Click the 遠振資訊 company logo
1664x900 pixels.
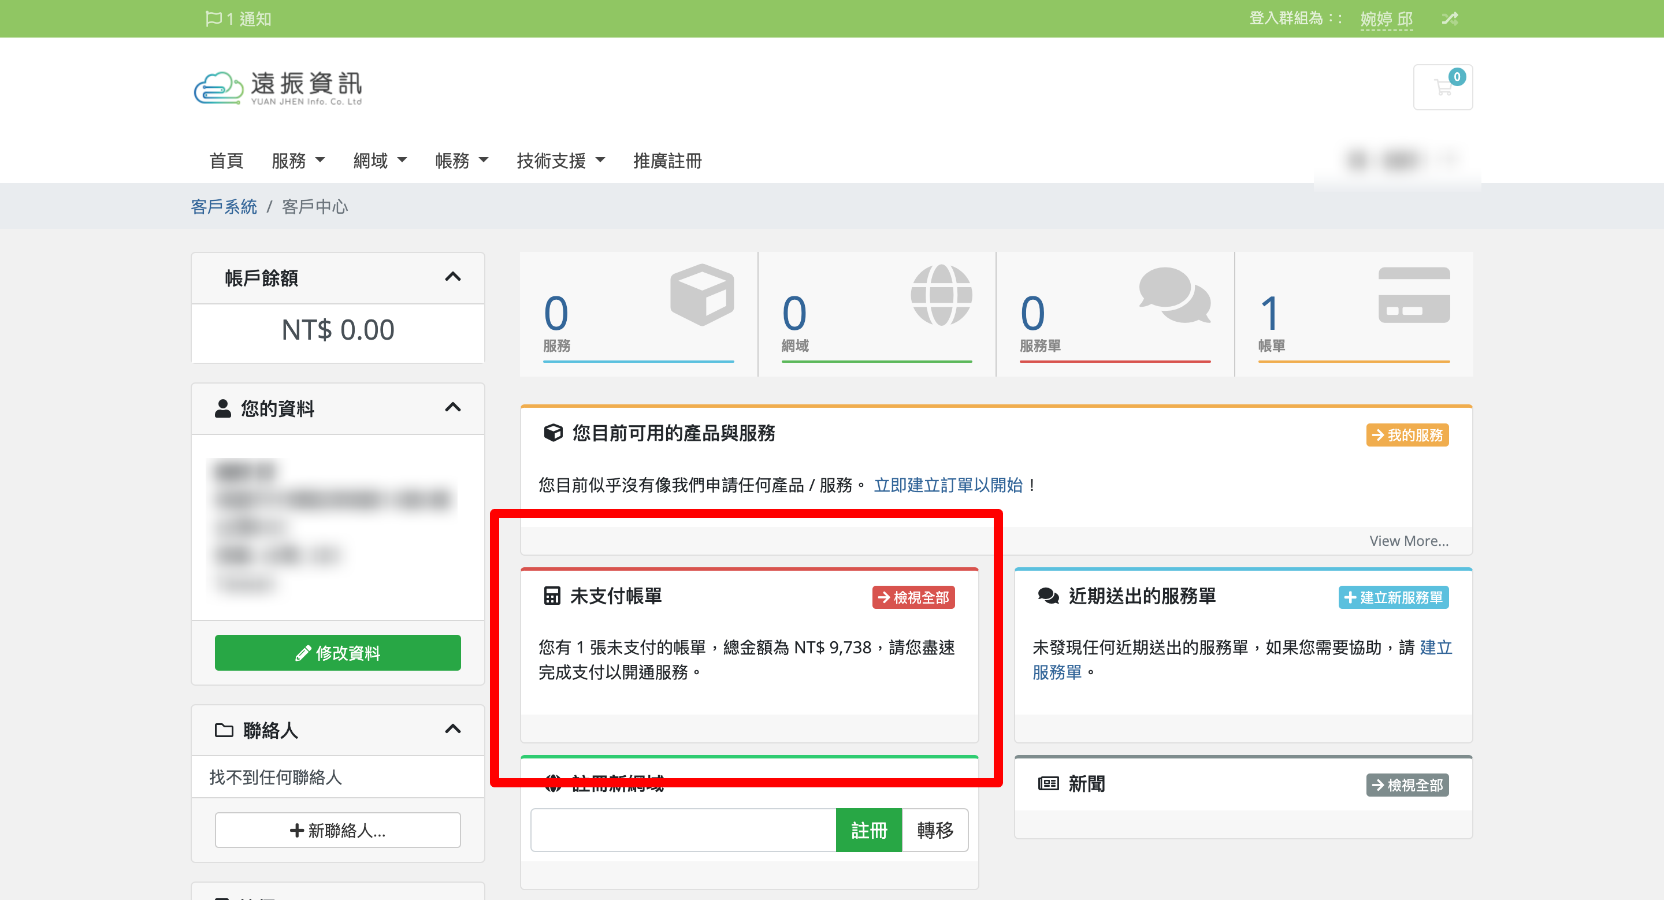click(278, 87)
